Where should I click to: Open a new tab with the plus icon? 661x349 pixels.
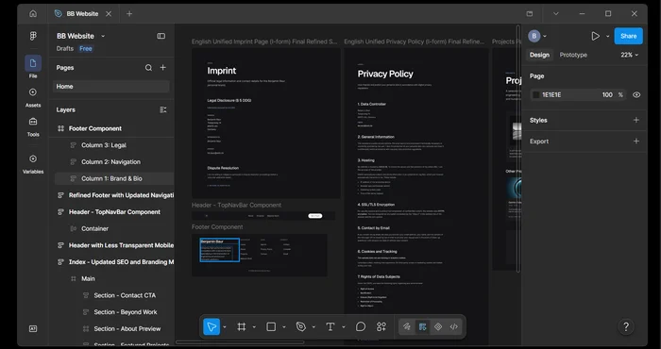pyautogui.click(x=129, y=13)
